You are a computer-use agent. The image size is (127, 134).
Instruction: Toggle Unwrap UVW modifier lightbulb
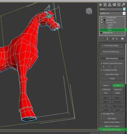102,22
